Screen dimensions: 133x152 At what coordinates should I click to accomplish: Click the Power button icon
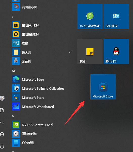tap(2, 146)
